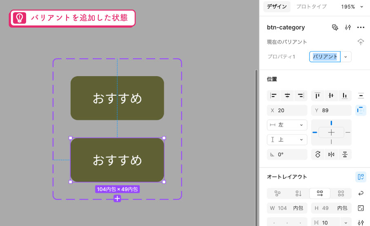370x226 pixels.
Task: Click the go to main component icon
Action: click(361, 42)
